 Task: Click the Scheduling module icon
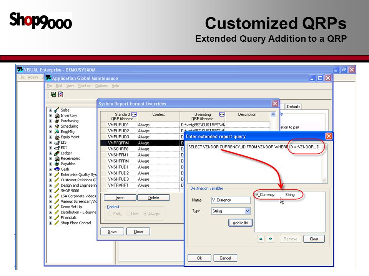57,126
